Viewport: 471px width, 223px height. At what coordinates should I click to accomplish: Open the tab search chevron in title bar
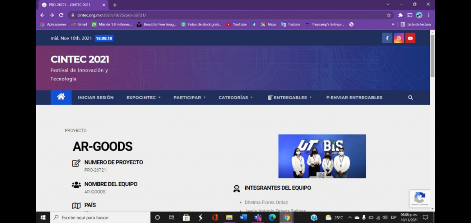point(388,4)
